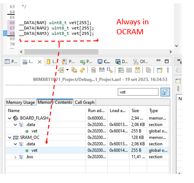This screenshot has height=183, width=194.
Task: Open the Call Graph tab
Action: (x=85, y=102)
